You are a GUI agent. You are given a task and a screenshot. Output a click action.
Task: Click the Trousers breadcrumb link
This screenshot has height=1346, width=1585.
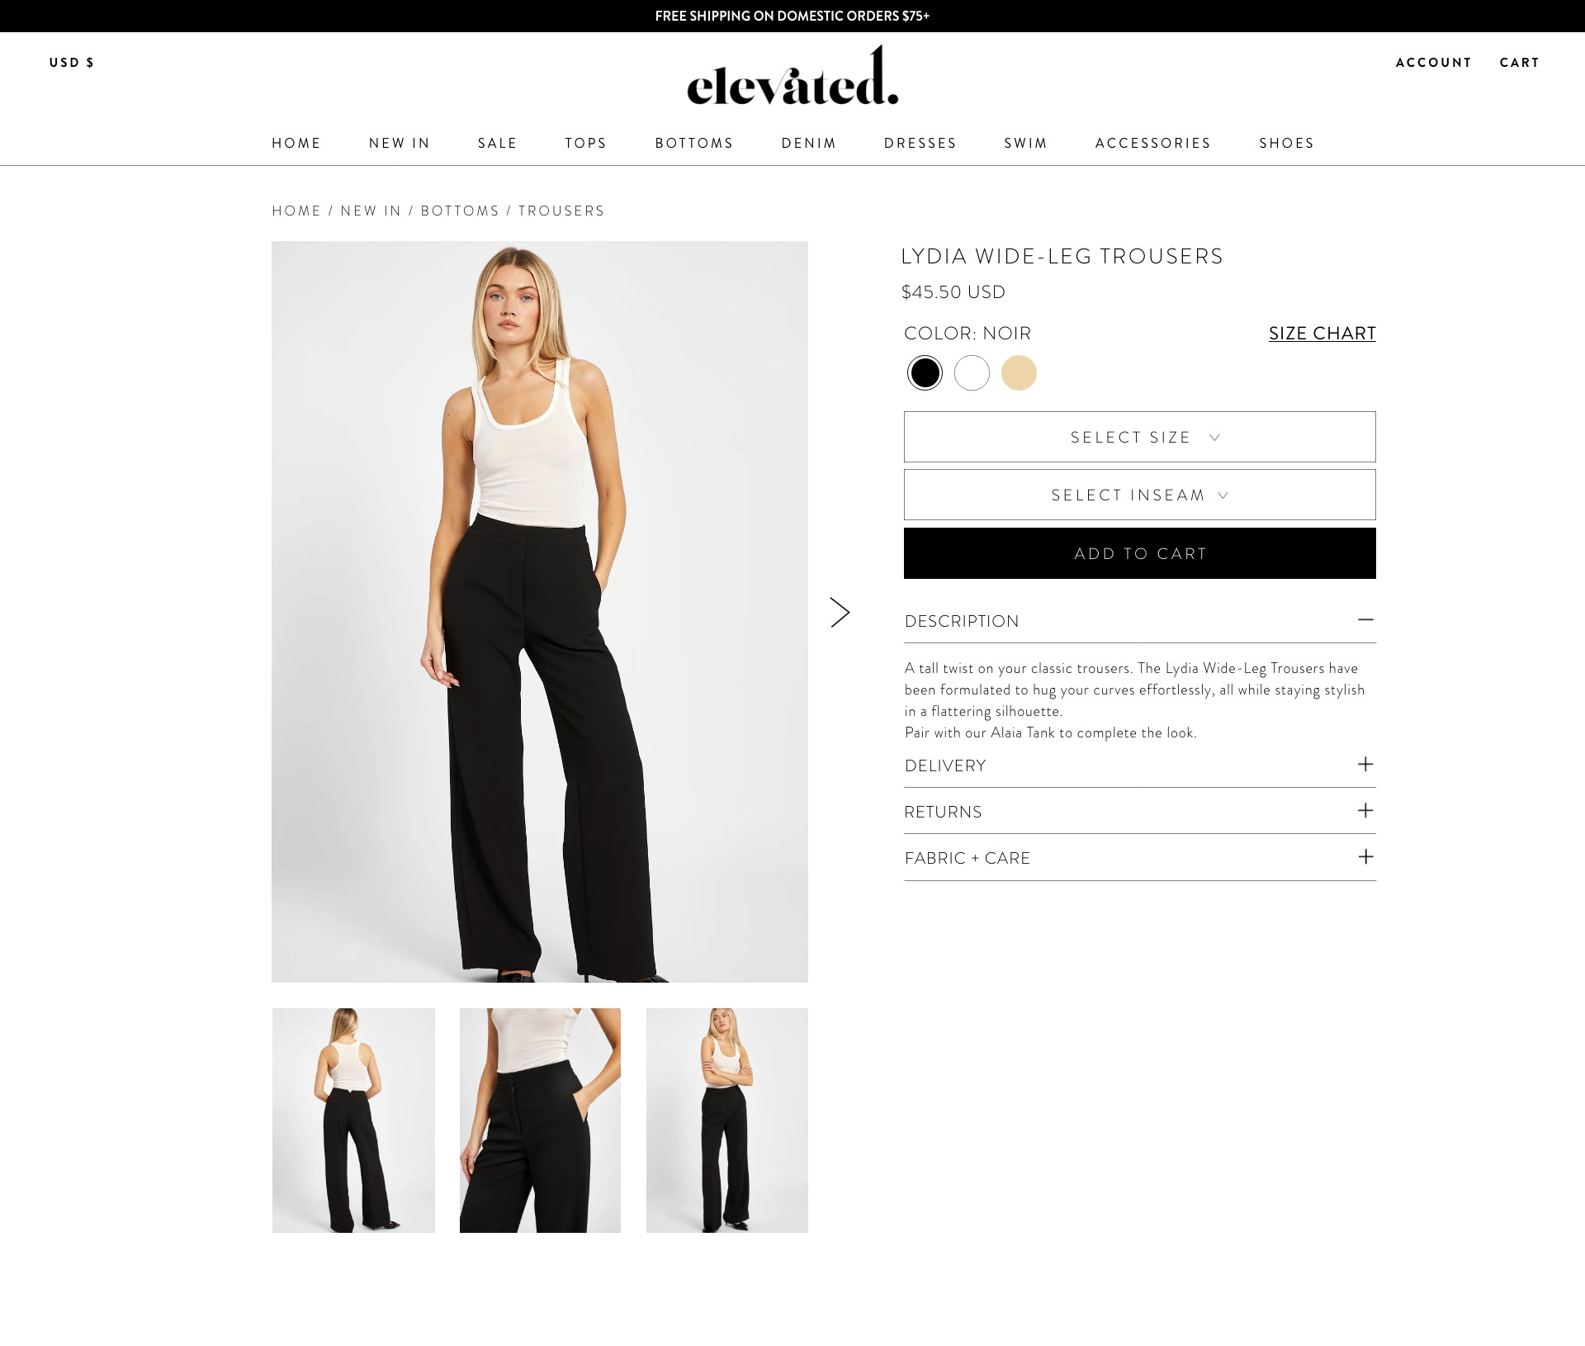561,211
